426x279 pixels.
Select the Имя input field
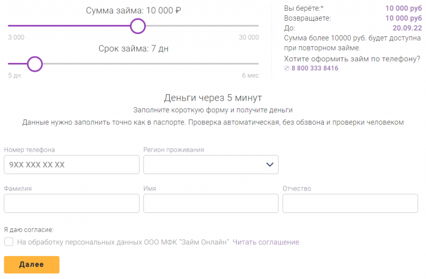[x=211, y=203]
